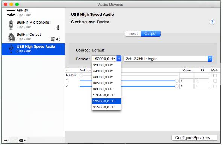Select Built-in Microphone in device list
Image resolution: width=223 pixels, height=145 pixels.
tap(33, 25)
